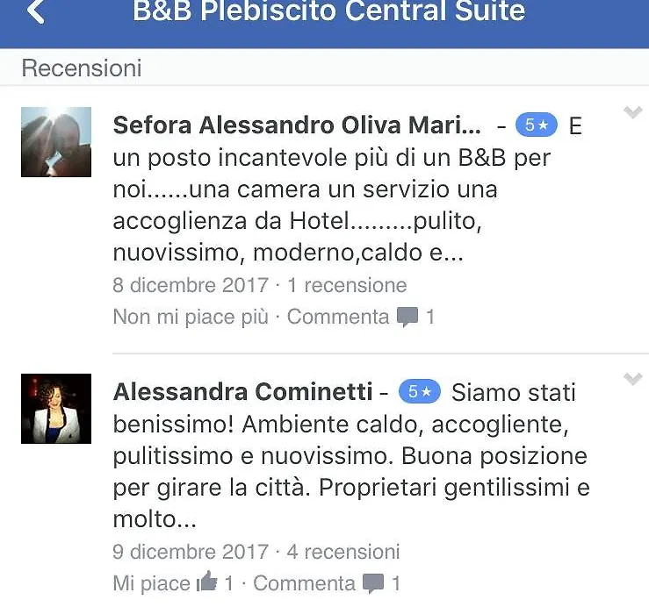Open comment bubble icon on Alessandra's review
Screen dimensions: 649x614
pos(373,584)
